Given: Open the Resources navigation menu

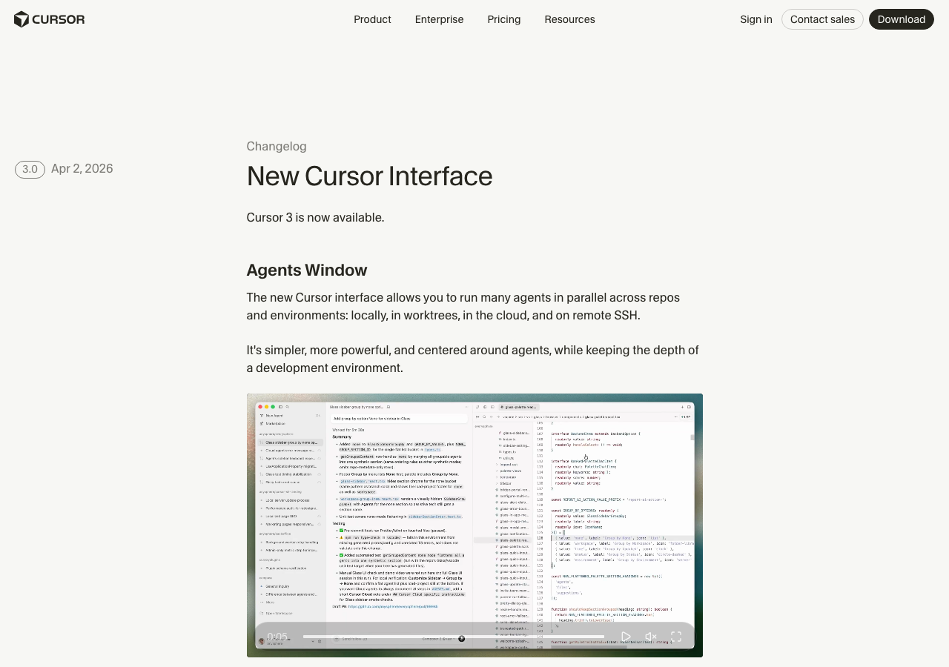Looking at the screenshot, I should (x=569, y=19).
